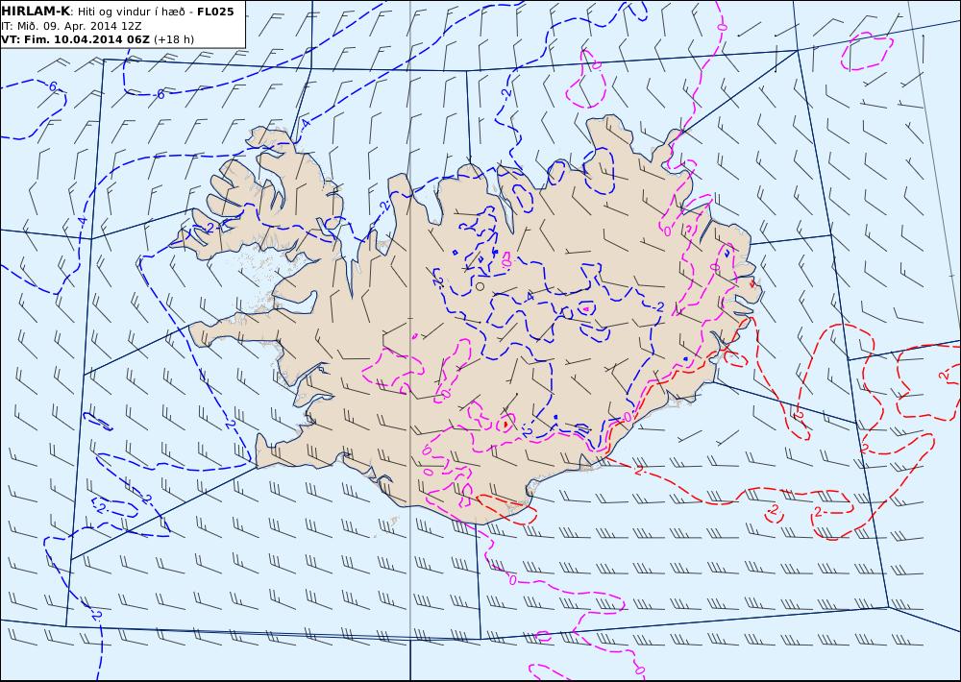Click the small circle marker in central Iceland
961x682 pixels.
click(x=480, y=286)
